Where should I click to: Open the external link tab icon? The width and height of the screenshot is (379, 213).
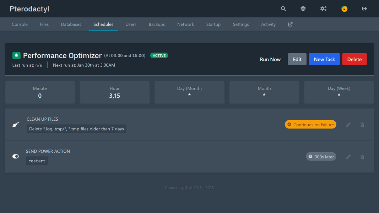(x=290, y=24)
